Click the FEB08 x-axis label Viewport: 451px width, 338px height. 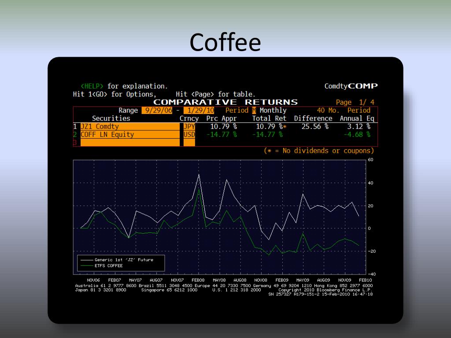(x=198, y=280)
